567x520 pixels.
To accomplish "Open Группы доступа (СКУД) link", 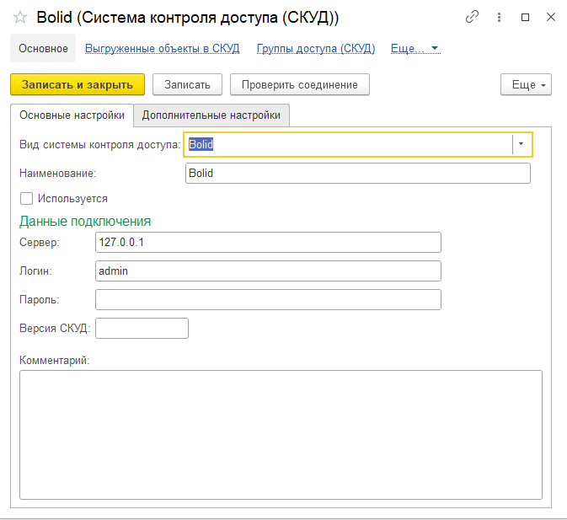I will point(316,48).
